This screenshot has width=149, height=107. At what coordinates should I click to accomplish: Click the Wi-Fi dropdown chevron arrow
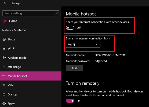[x=97, y=45]
